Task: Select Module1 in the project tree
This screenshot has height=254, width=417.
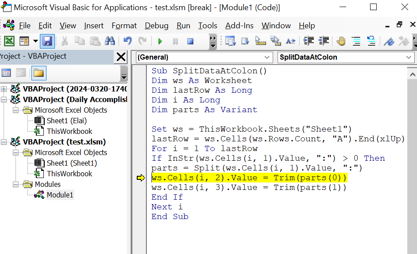Action: point(60,195)
